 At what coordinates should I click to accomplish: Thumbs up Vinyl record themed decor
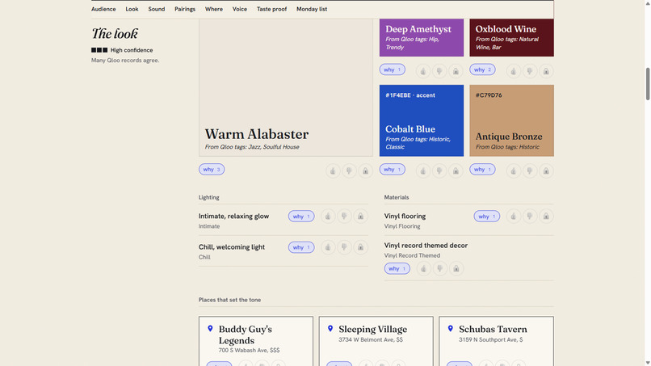(423, 269)
